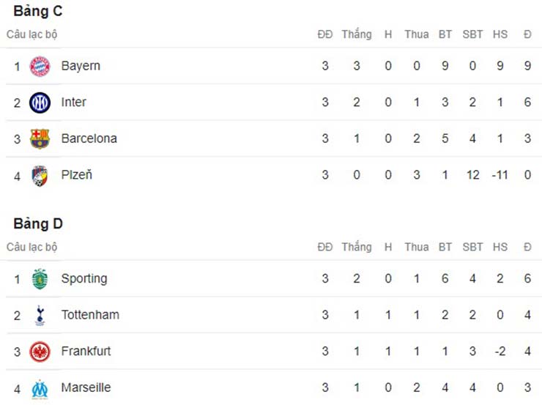
Task: Click the Bảng C group heading
Action: coord(34,11)
